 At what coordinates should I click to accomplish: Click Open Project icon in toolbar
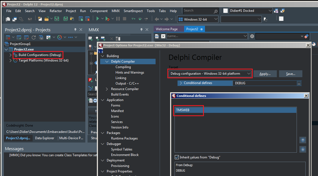(72, 19)
